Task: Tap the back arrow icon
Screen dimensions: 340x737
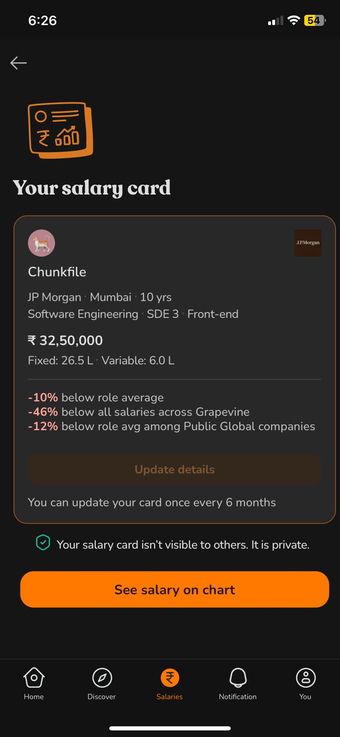Action: pyautogui.click(x=18, y=63)
